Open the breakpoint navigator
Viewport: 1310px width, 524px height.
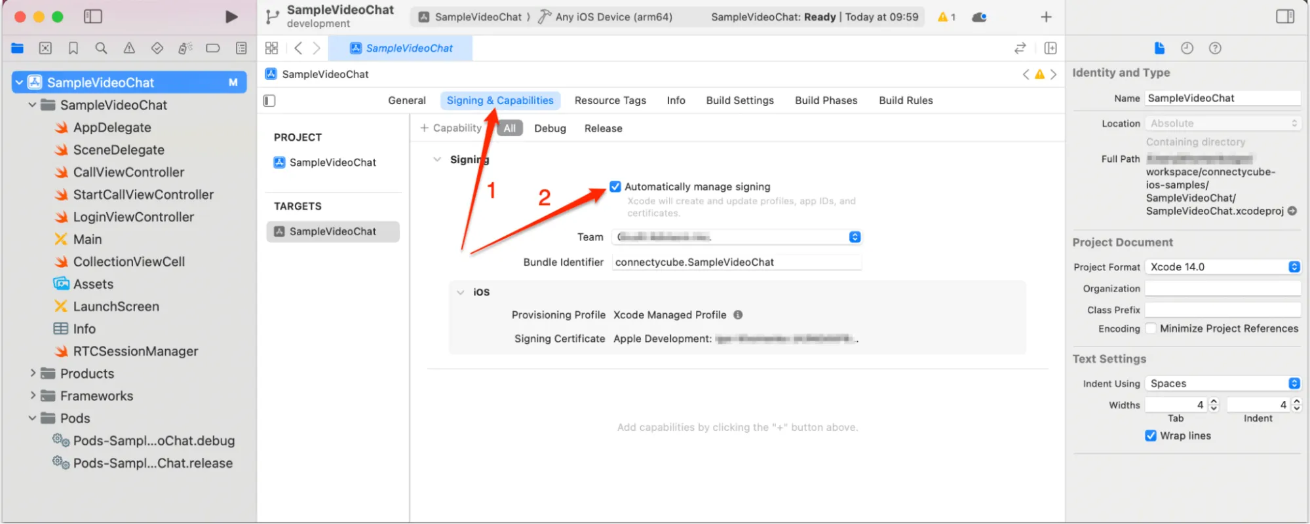tap(213, 48)
